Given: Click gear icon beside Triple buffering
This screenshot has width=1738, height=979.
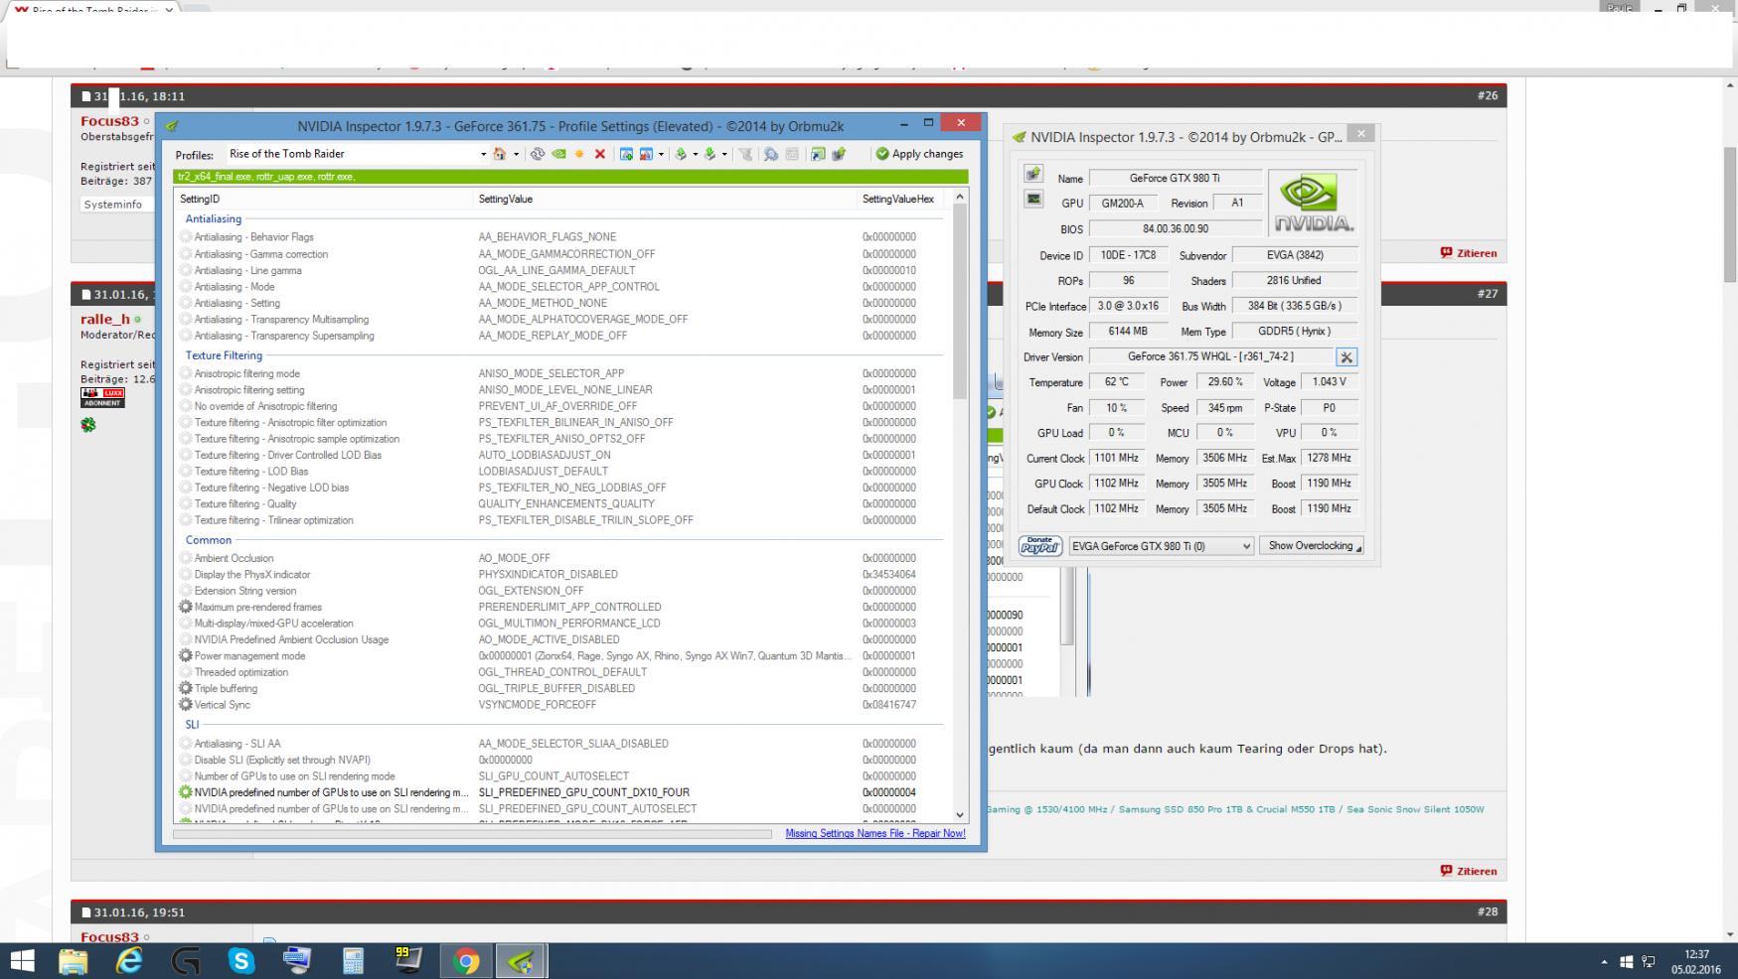Looking at the screenshot, I should point(185,688).
